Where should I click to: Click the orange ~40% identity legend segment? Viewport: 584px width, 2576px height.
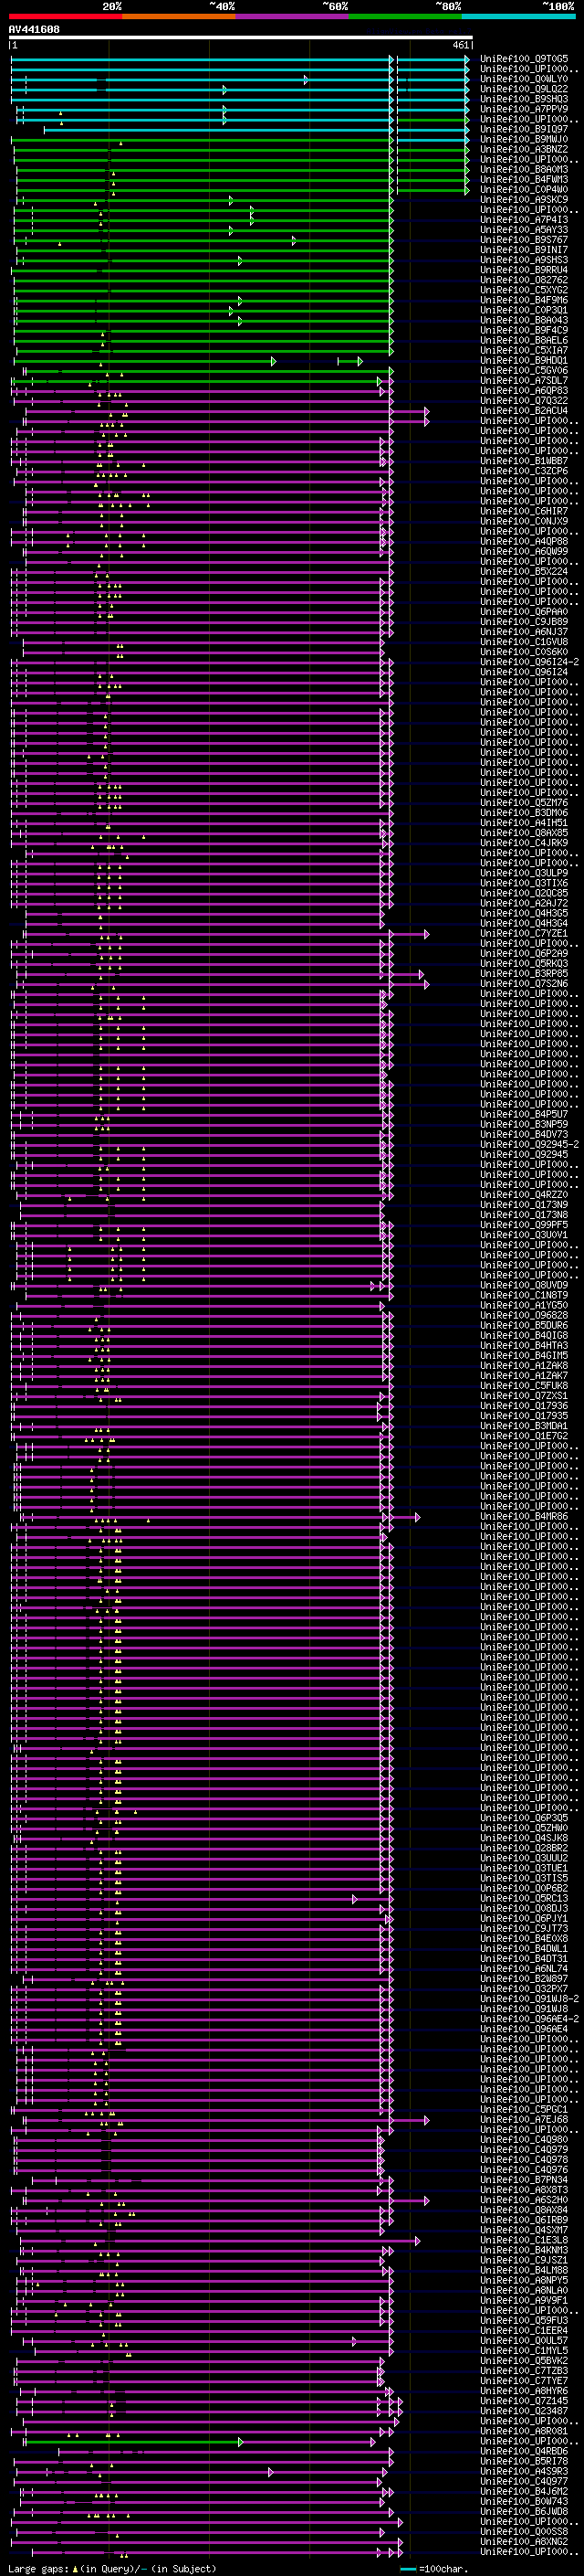pos(179,16)
